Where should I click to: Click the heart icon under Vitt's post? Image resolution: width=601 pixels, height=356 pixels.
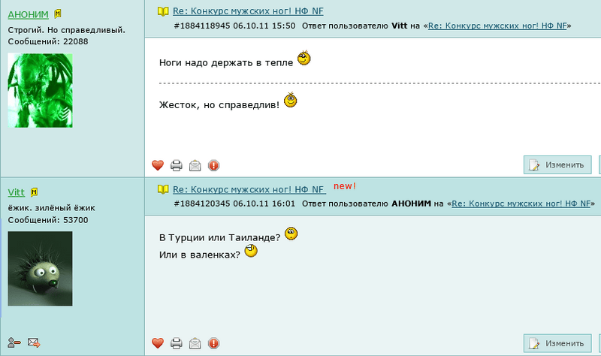(158, 343)
